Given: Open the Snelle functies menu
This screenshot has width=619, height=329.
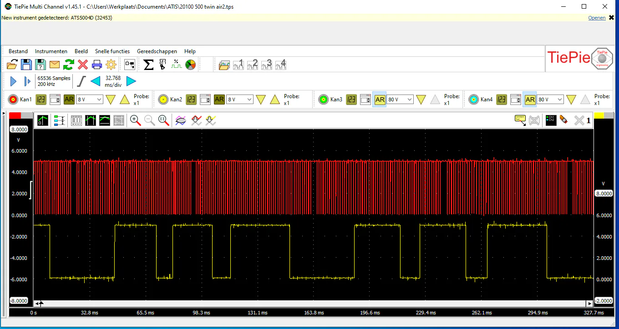Looking at the screenshot, I should tap(112, 51).
